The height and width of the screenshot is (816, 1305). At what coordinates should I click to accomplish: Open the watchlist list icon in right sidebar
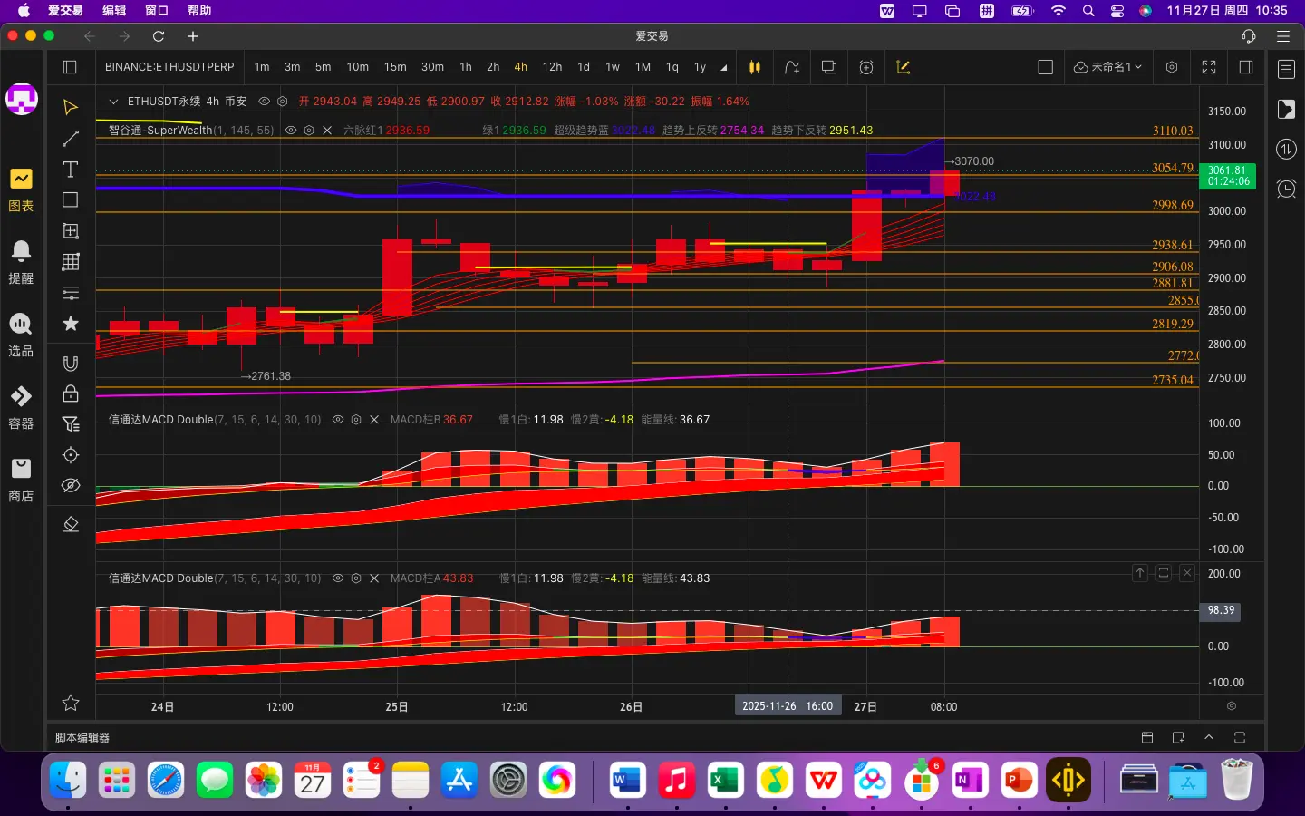1286,70
